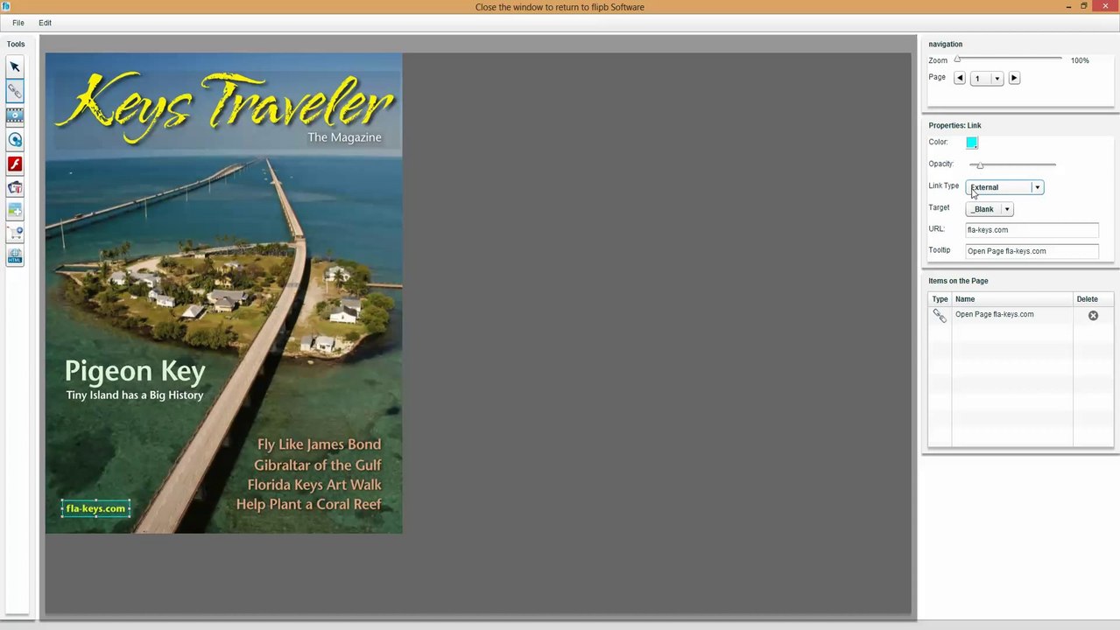This screenshot has height=630, width=1120.
Task: Select the Flash SWF tool
Action: click(15, 164)
